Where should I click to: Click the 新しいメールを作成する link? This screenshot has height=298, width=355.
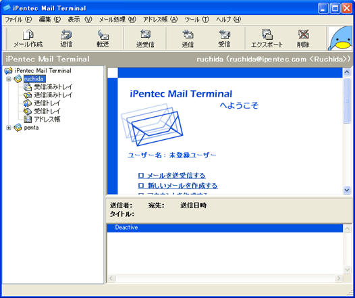tap(178, 186)
